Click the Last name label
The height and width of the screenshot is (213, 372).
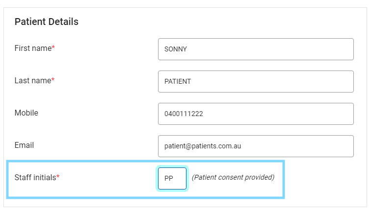click(x=33, y=80)
